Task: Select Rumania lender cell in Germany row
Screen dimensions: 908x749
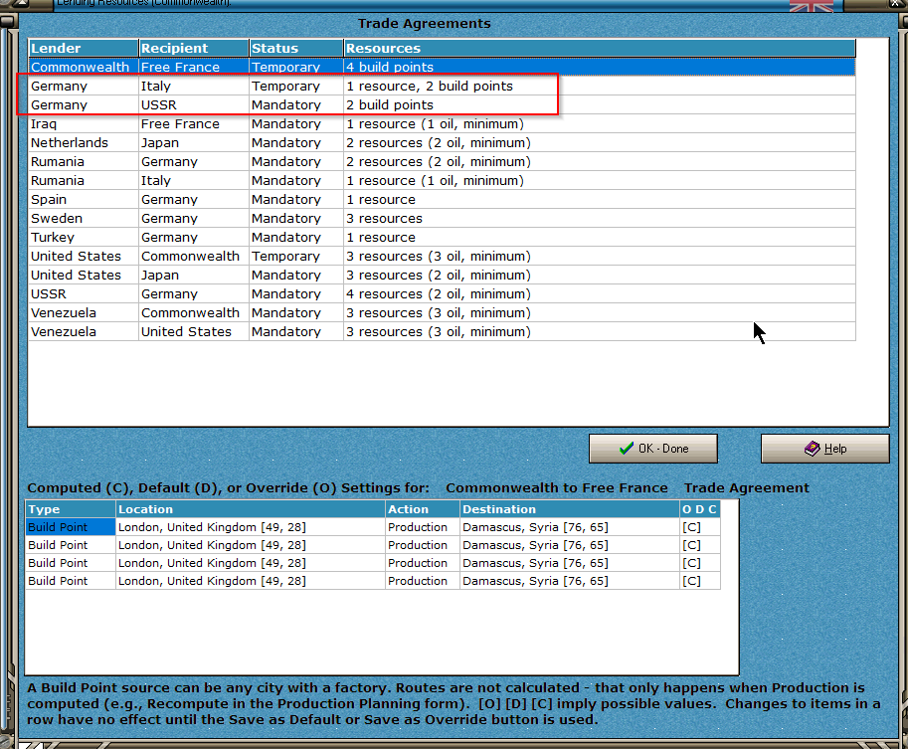Action: [x=84, y=161]
